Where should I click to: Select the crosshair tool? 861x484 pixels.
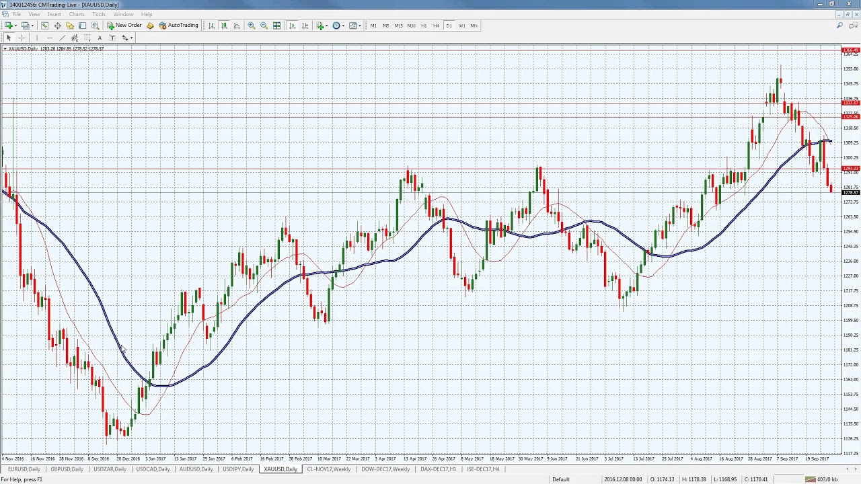pos(22,38)
